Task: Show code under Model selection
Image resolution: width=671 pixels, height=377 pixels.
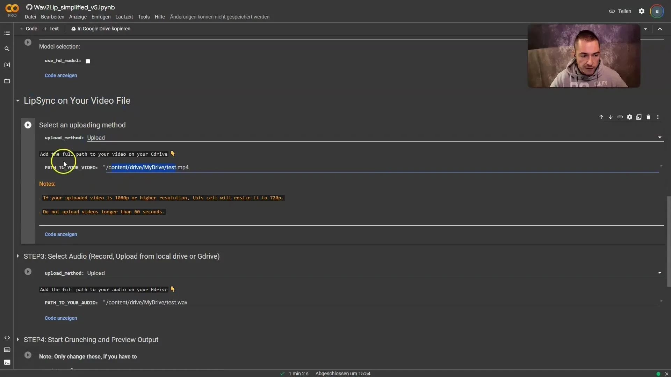Action: point(61,75)
